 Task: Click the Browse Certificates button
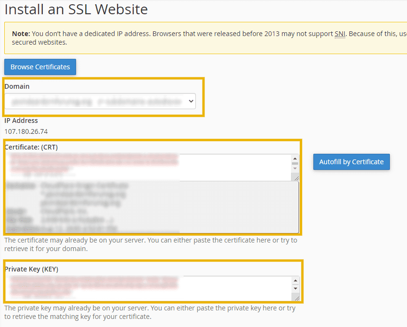pyautogui.click(x=40, y=66)
